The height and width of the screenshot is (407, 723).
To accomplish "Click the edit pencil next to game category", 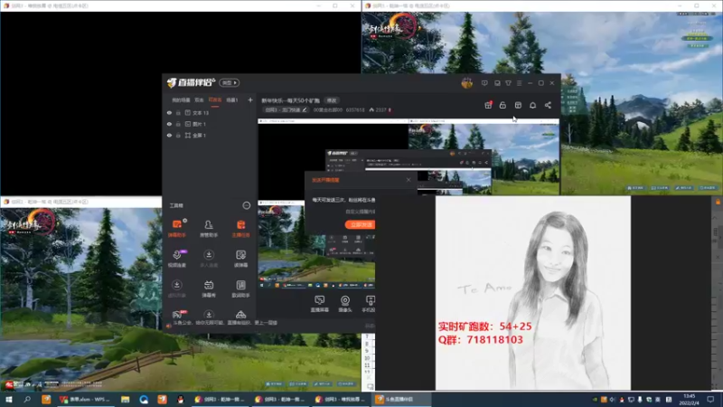I will 305,109.
